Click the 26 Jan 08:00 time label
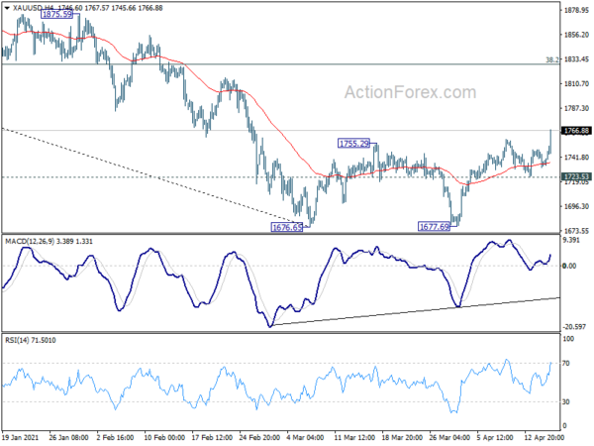This screenshot has width=594, height=446. [69, 437]
